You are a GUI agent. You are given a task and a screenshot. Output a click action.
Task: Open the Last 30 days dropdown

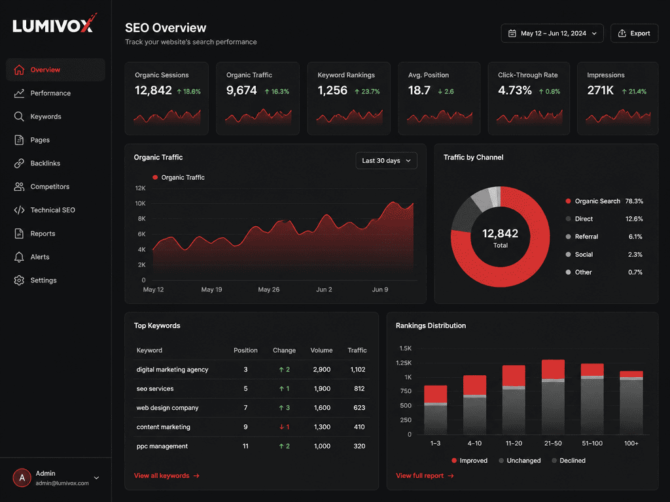[386, 161]
